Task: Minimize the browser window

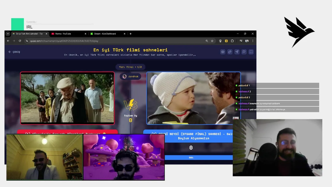Action: tap(238, 34)
